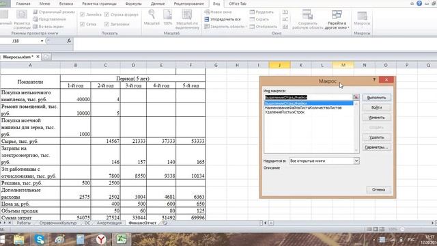Screen dimensions: 437x246
Task: Select the Страничный режим view
Action: 54,12
